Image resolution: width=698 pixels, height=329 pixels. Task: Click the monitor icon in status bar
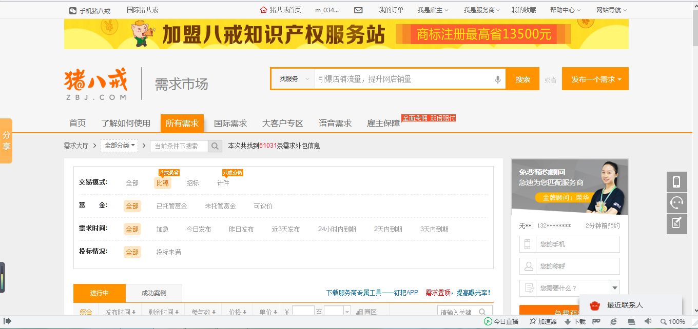coord(631,321)
